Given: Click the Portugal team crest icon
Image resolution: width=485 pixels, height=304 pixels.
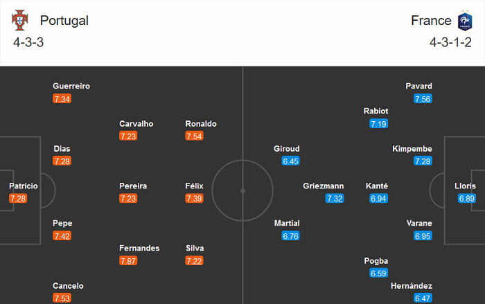Looking at the screenshot, I should click(21, 21).
